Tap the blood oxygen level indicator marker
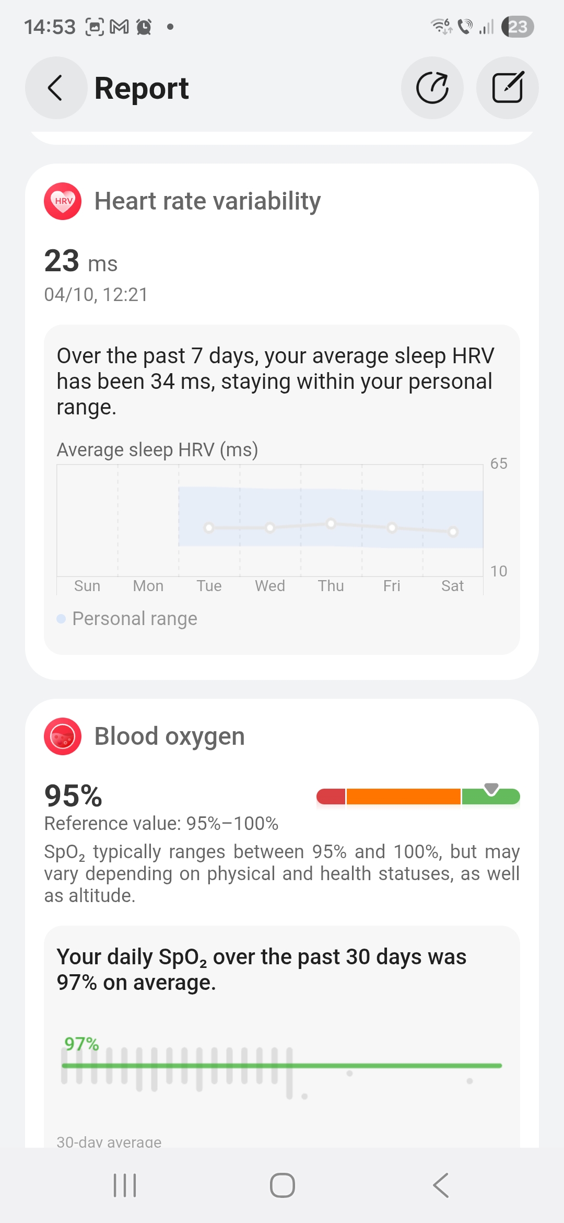564x1223 pixels. tap(491, 789)
